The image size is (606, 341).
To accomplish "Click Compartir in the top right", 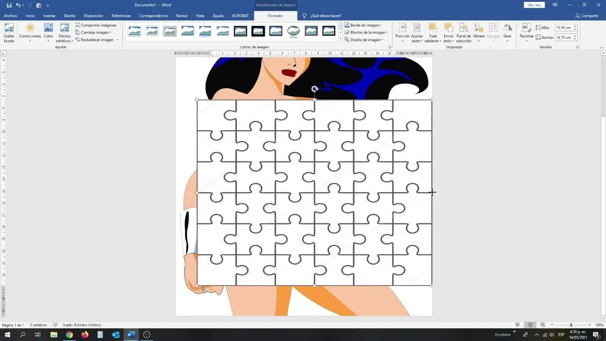I will pos(587,15).
